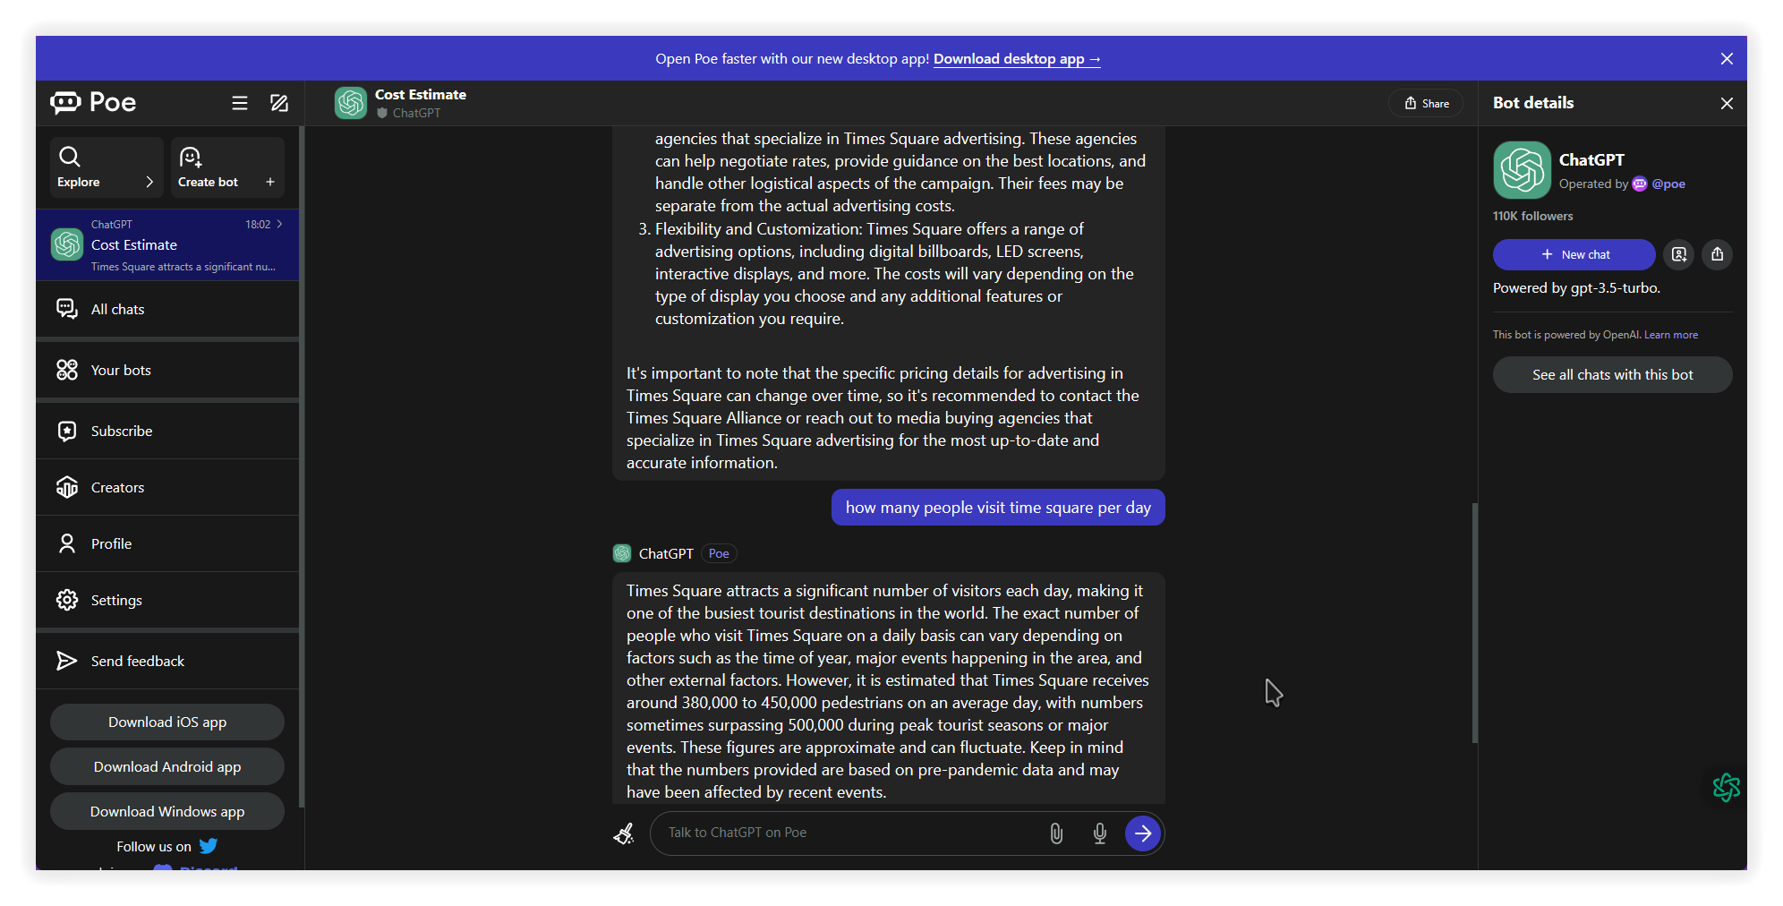Click the Settings gear icon

(x=67, y=600)
